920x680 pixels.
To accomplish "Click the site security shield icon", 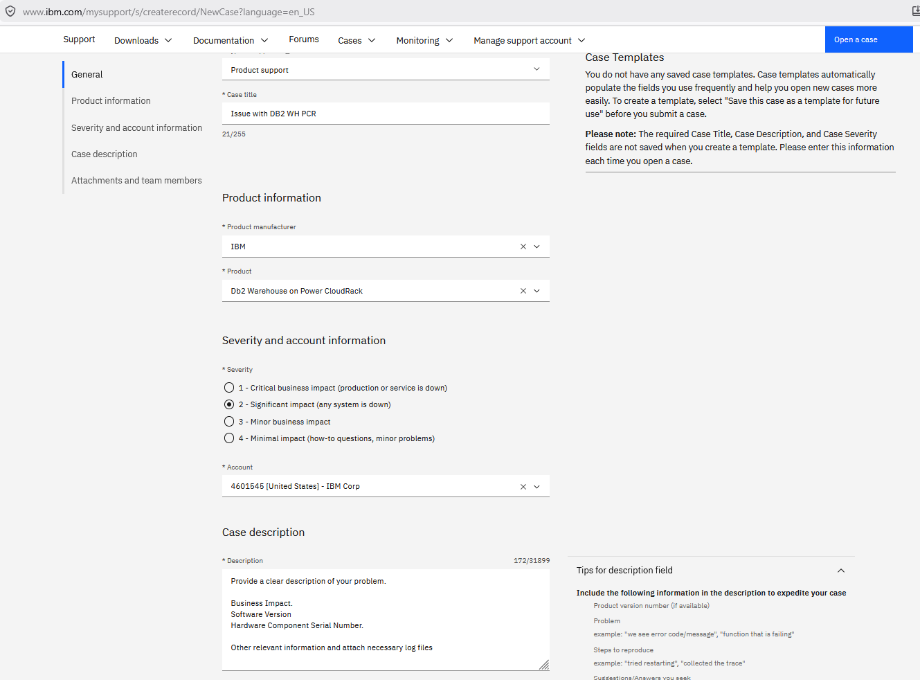I will coord(10,12).
